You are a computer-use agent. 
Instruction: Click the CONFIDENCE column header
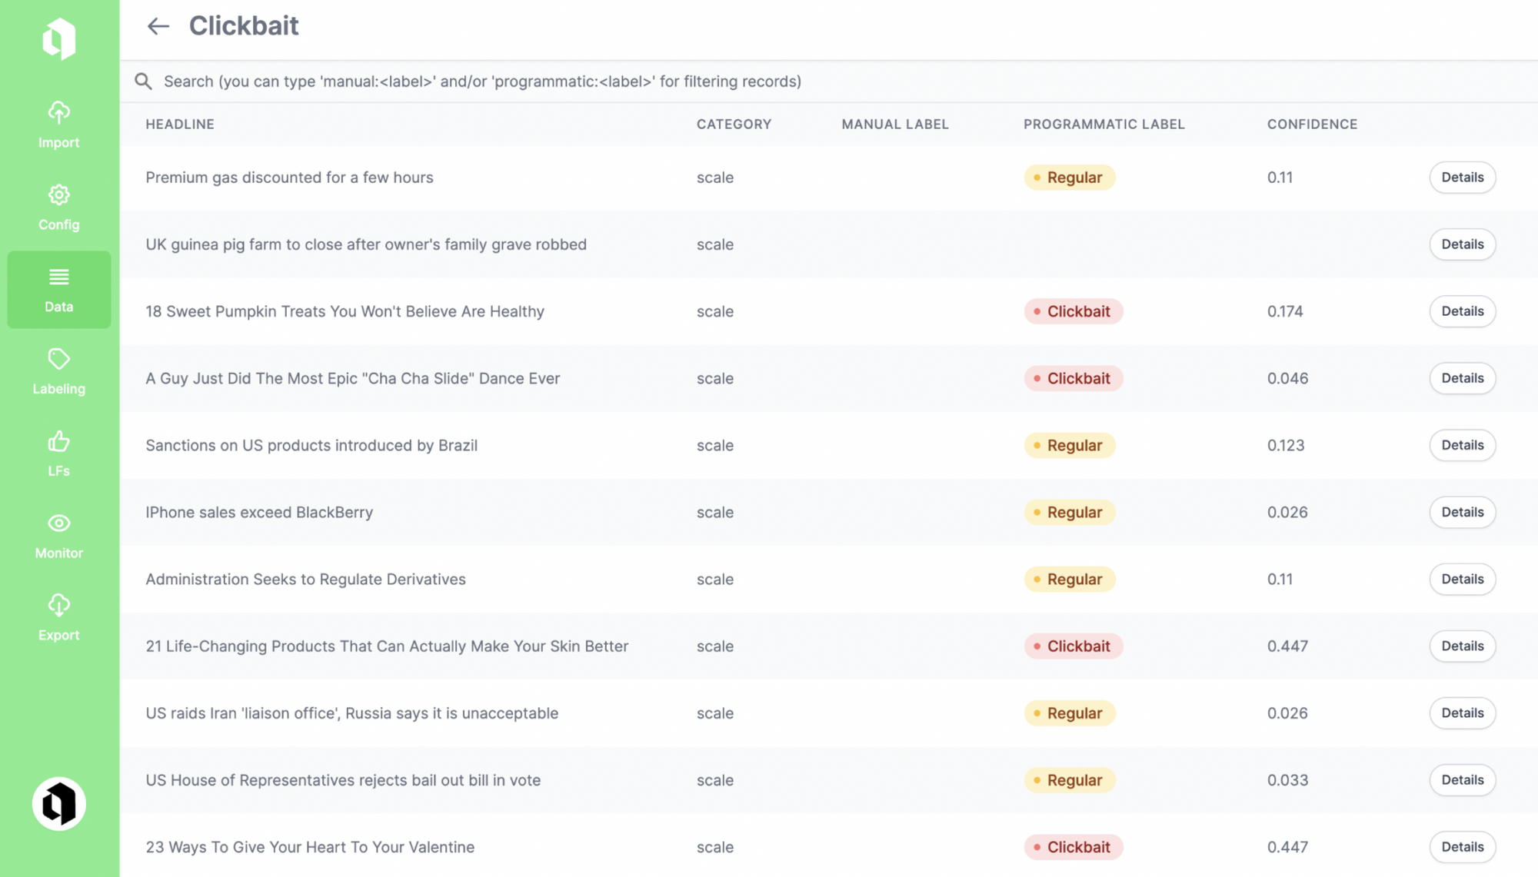(x=1312, y=124)
